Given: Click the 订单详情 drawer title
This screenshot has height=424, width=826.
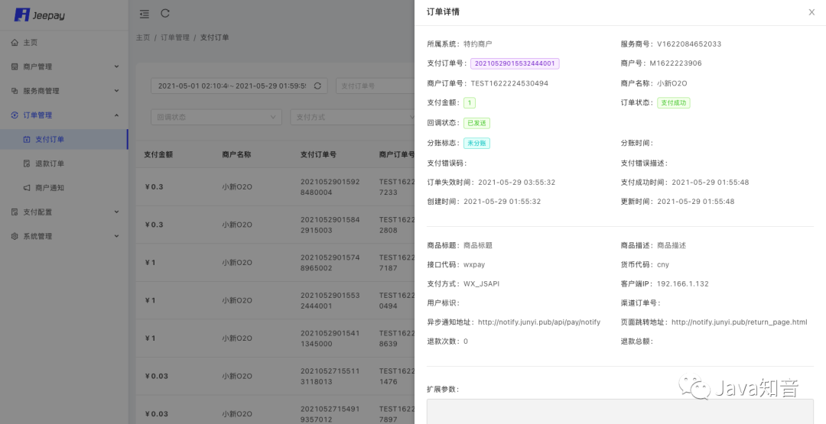Looking at the screenshot, I should 443,12.
